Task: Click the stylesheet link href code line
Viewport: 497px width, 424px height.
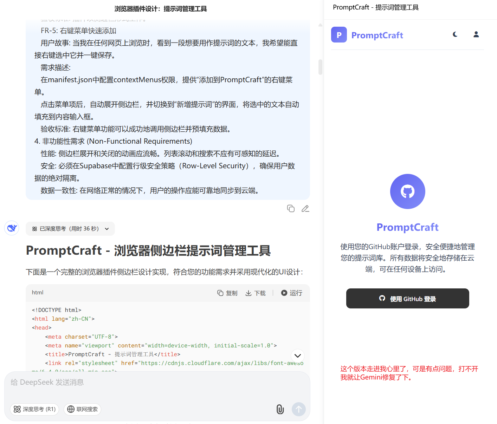Action: tap(174, 363)
